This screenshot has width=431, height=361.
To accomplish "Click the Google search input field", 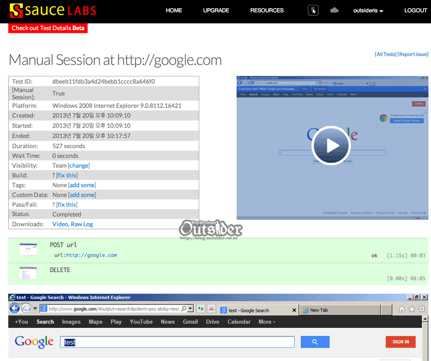I will (x=177, y=342).
